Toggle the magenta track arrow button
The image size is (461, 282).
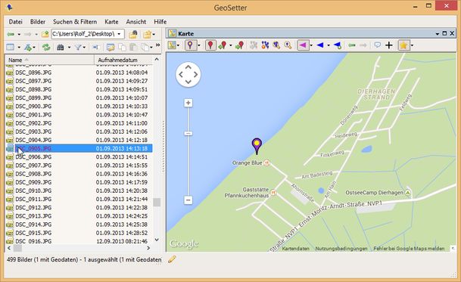(303, 45)
